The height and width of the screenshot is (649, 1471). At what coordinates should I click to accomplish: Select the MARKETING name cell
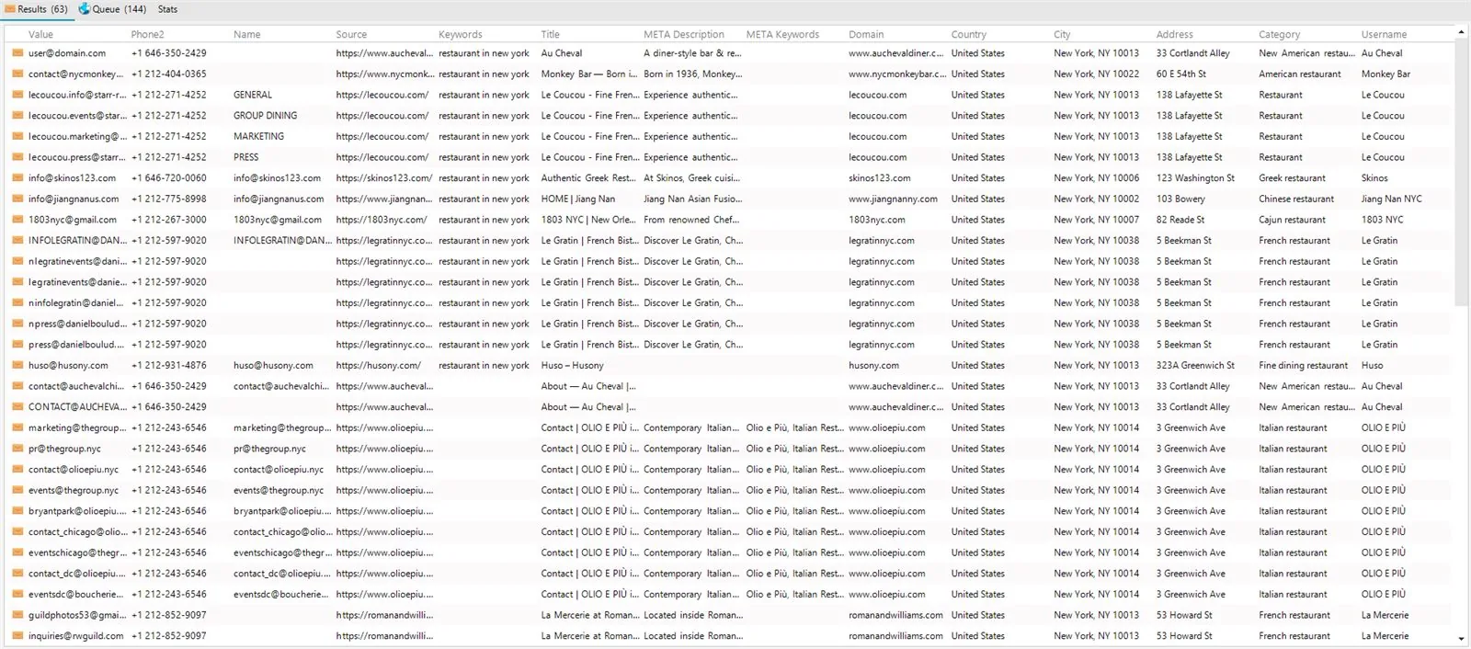[x=258, y=136]
